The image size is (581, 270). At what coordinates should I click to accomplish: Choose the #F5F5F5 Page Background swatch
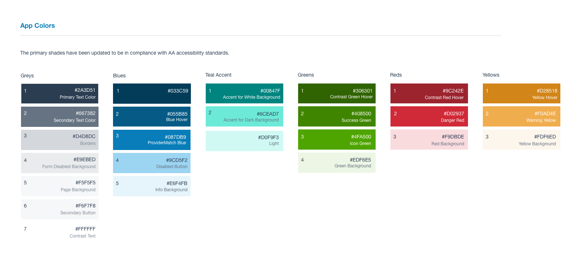60,186
